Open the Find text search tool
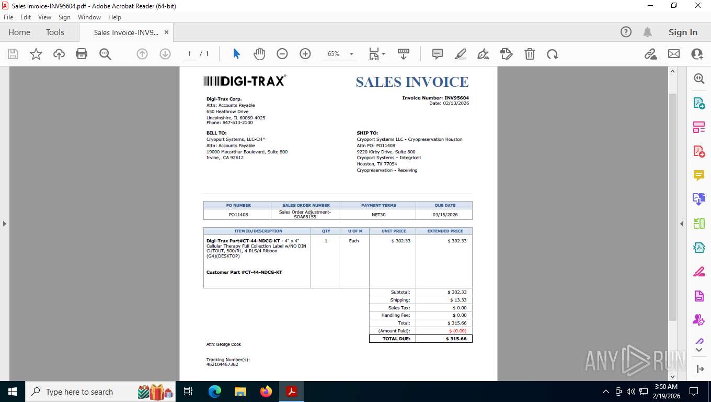This screenshot has height=402, width=711. (x=105, y=54)
